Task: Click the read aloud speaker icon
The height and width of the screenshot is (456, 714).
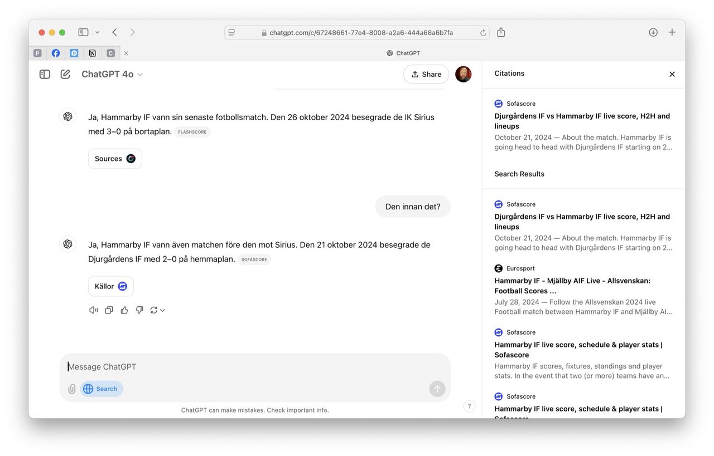Action: pos(94,310)
